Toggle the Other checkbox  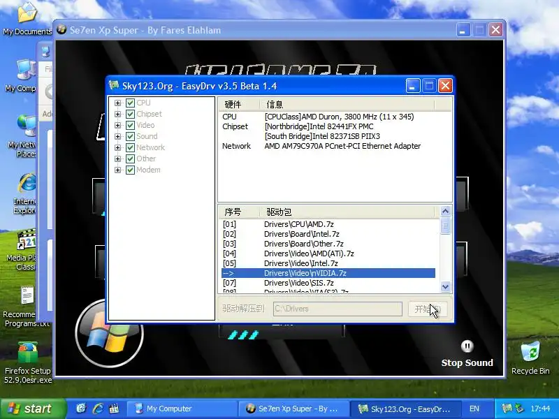(x=130, y=159)
